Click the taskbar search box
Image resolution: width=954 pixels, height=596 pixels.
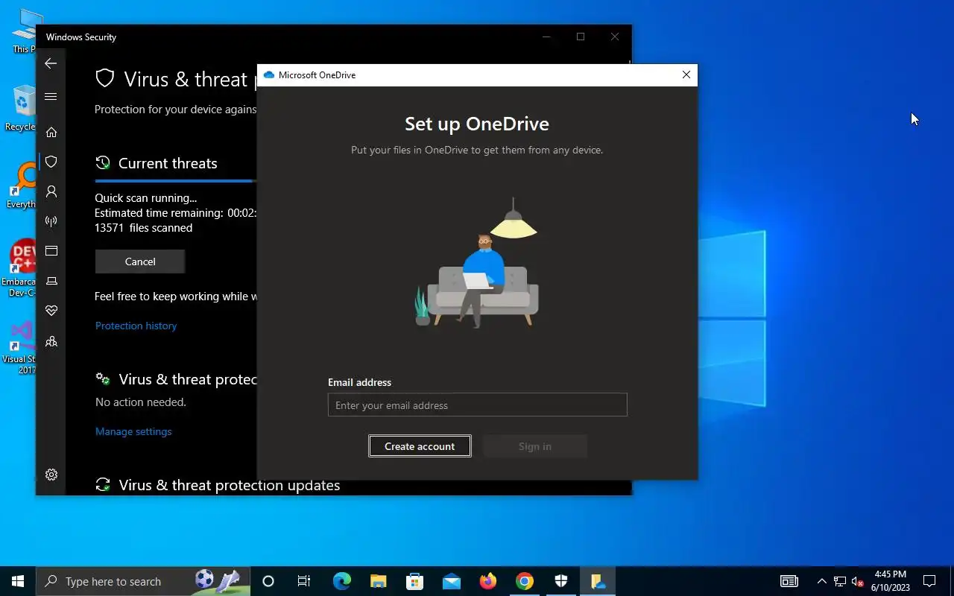point(143,581)
